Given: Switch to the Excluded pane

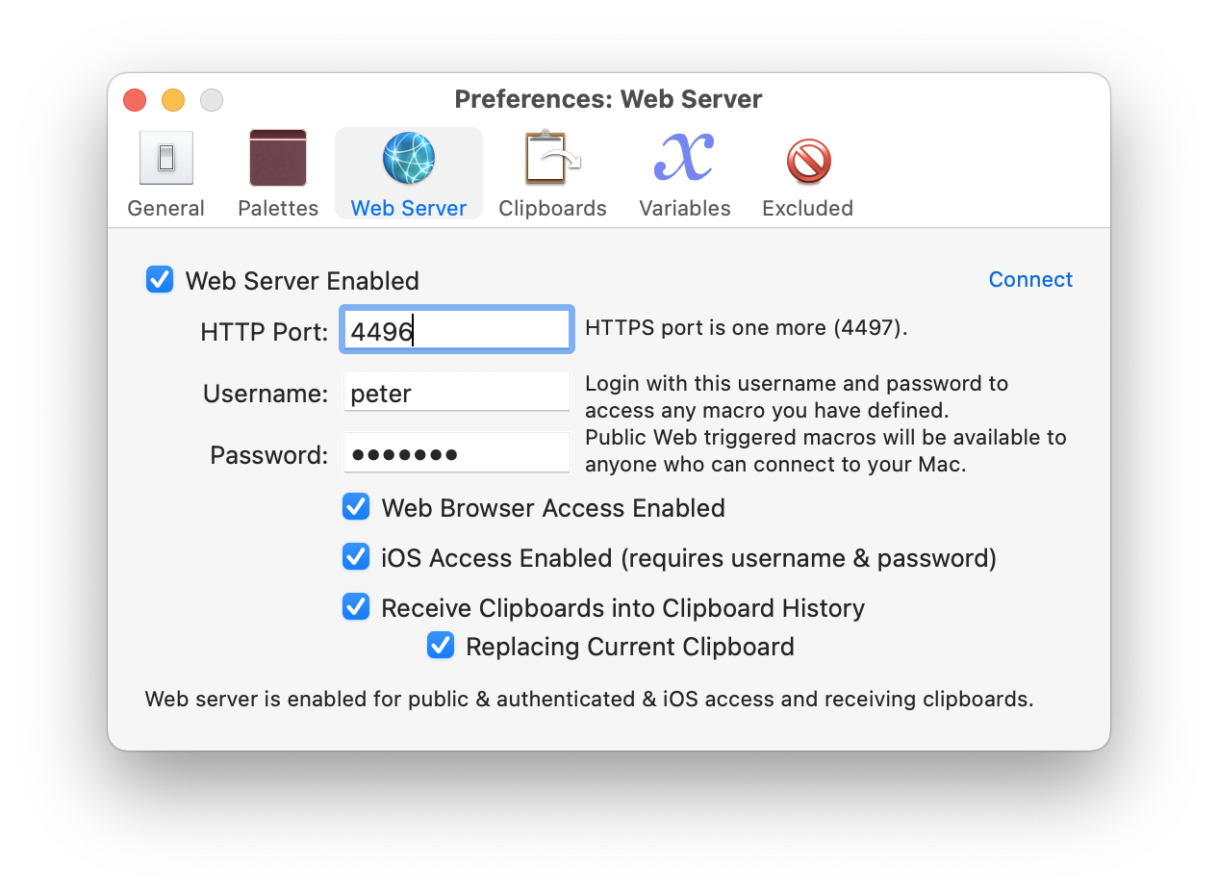Looking at the screenshot, I should pos(807,173).
